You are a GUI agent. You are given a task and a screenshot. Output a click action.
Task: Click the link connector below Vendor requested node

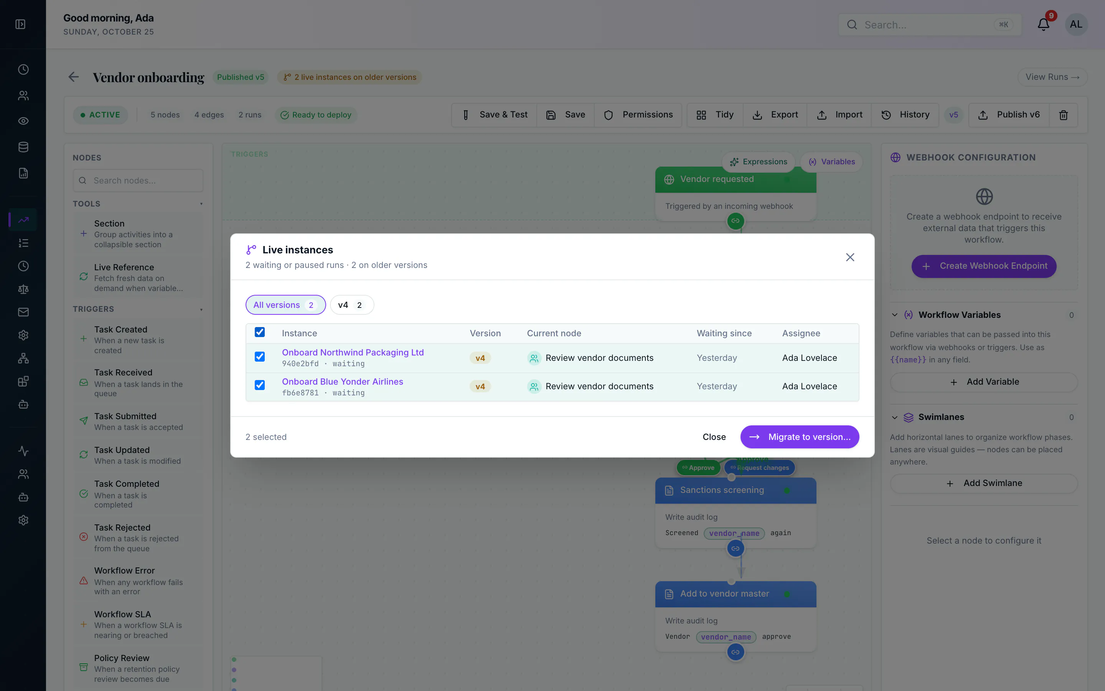tap(735, 221)
